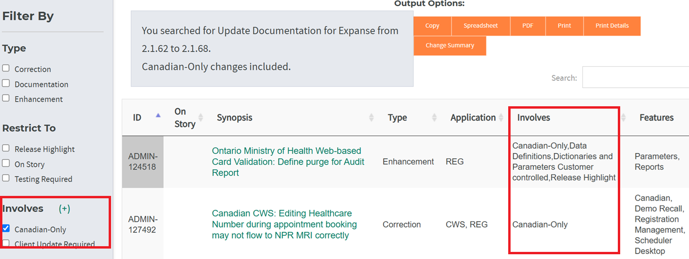Image resolution: width=689 pixels, height=259 pixels.
Task: Export results using the PDF button
Action: (528, 26)
